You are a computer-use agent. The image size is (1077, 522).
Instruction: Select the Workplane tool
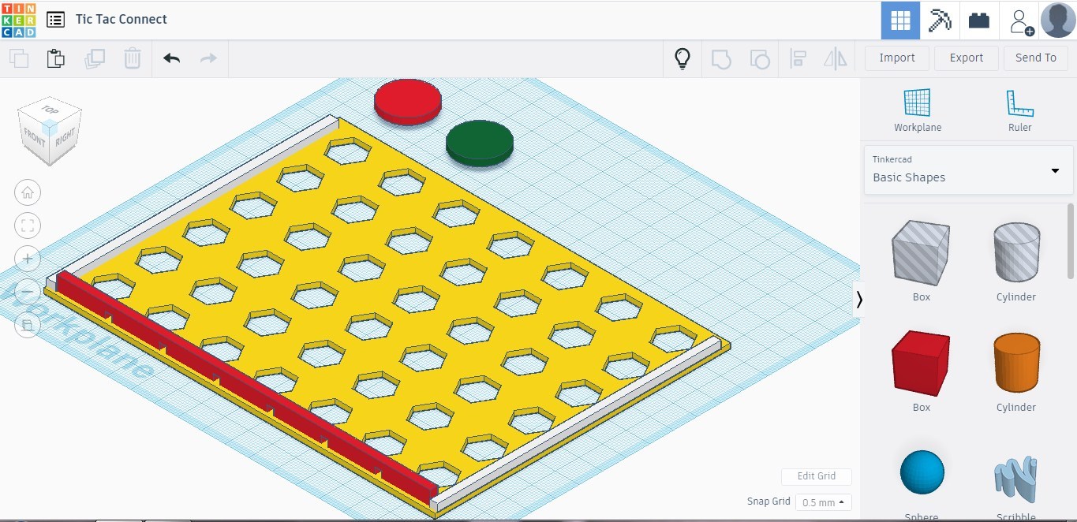pyautogui.click(x=918, y=110)
